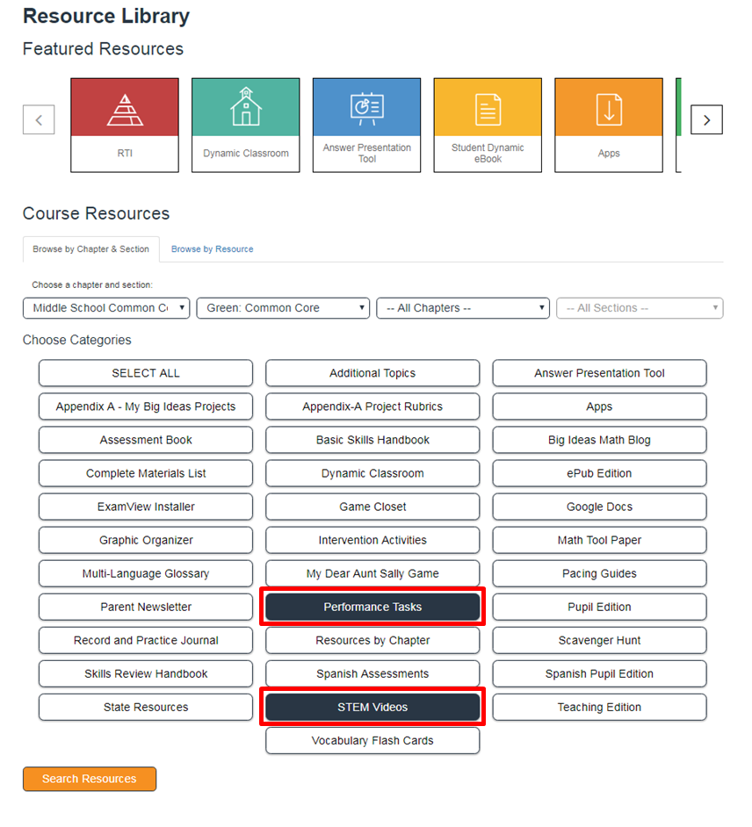The height and width of the screenshot is (827, 752).
Task: Click the partially visible green featured tile
Action: point(677,125)
